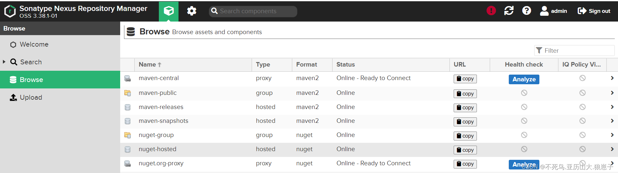Click maven-public disabled health check icon

click(524, 93)
